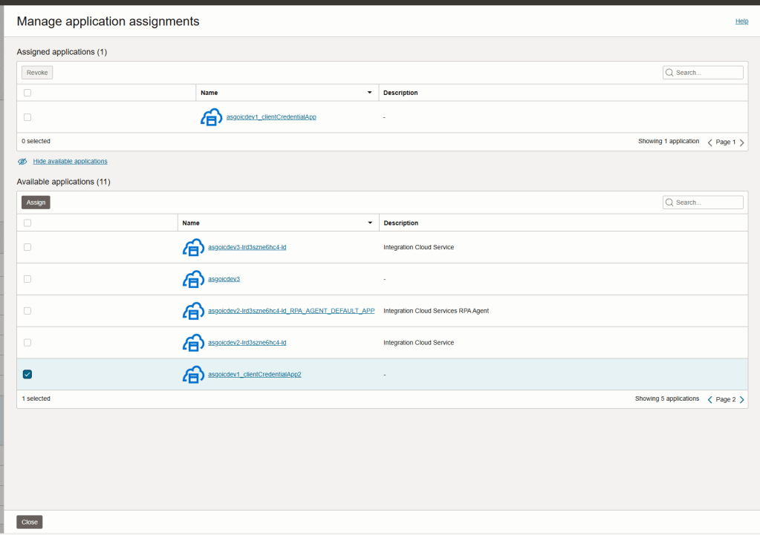Tick the asgoicdev3 row checkbox
760x535 pixels.
(27, 279)
